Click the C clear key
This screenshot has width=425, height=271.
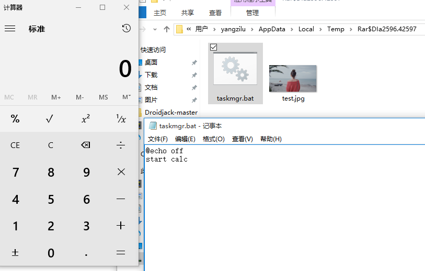point(50,145)
